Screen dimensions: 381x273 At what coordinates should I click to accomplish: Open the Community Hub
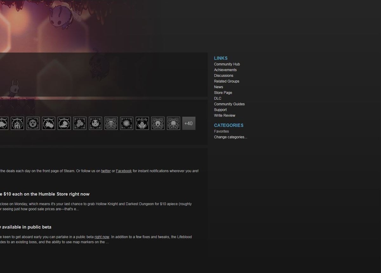click(227, 64)
